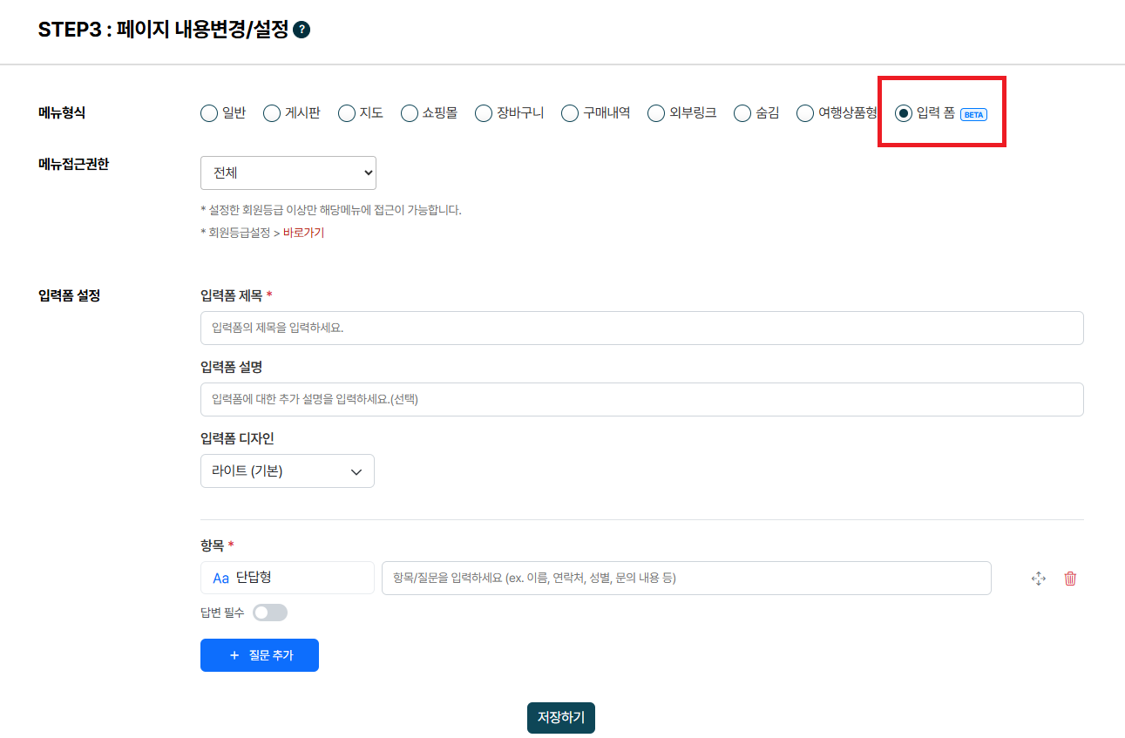
Task: Click the drag handle to reorder the question
Action: pyautogui.click(x=1039, y=578)
